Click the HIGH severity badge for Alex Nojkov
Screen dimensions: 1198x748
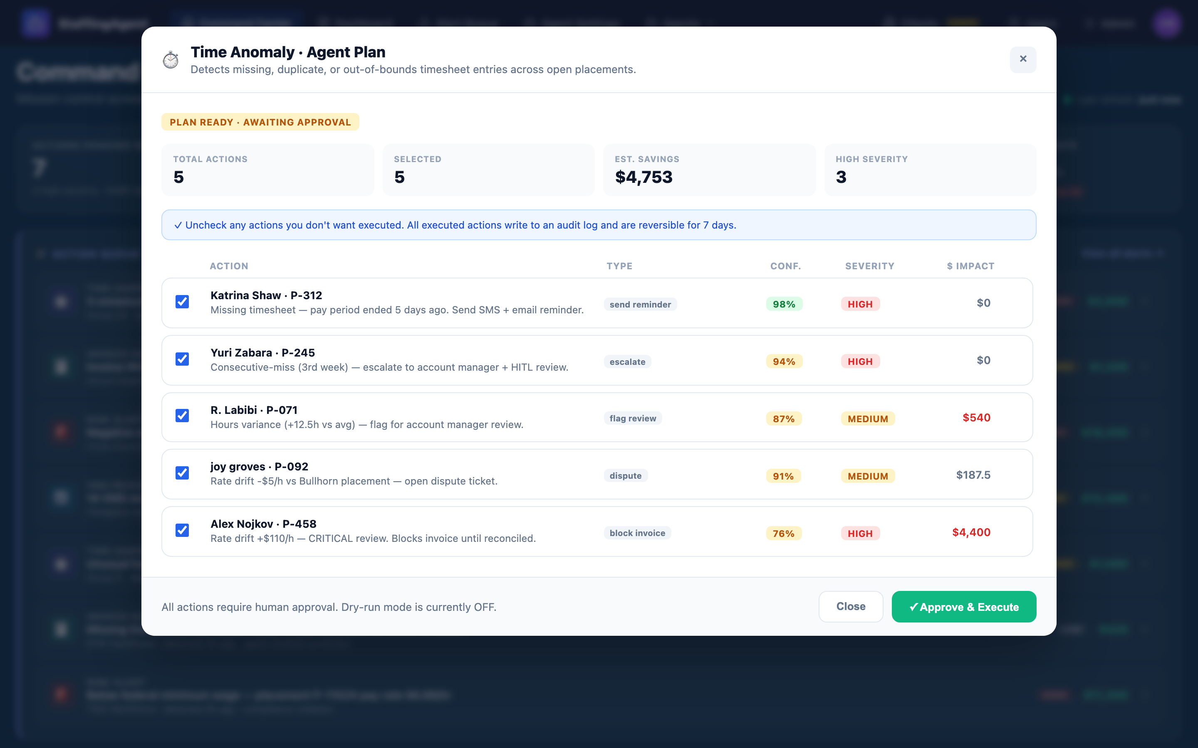860,534
